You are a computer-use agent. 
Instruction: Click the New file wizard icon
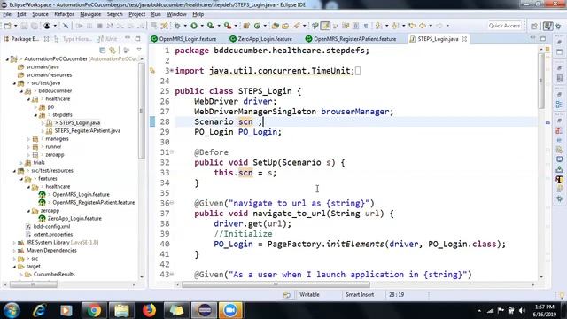click(7, 26)
